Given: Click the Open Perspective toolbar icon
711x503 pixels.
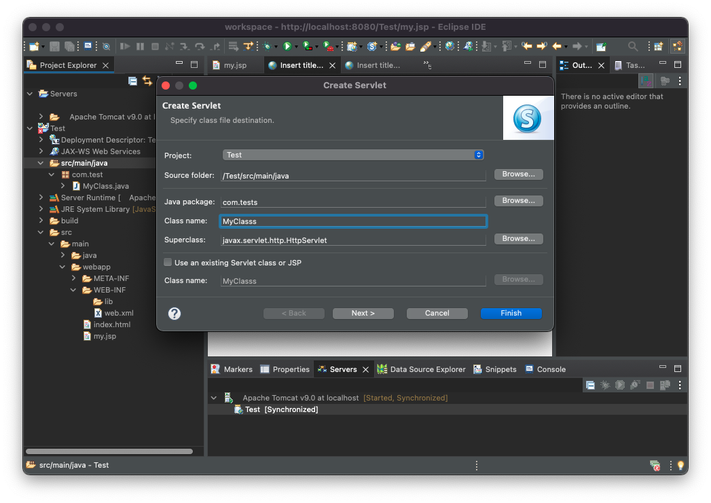Looking at the screenshot, I should [x=659, y=46].
